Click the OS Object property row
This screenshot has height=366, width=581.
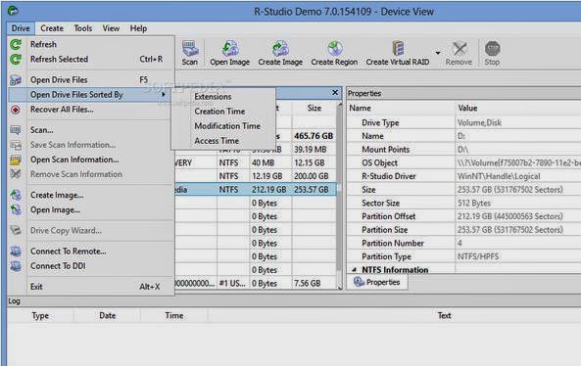(x=464, y=162)
